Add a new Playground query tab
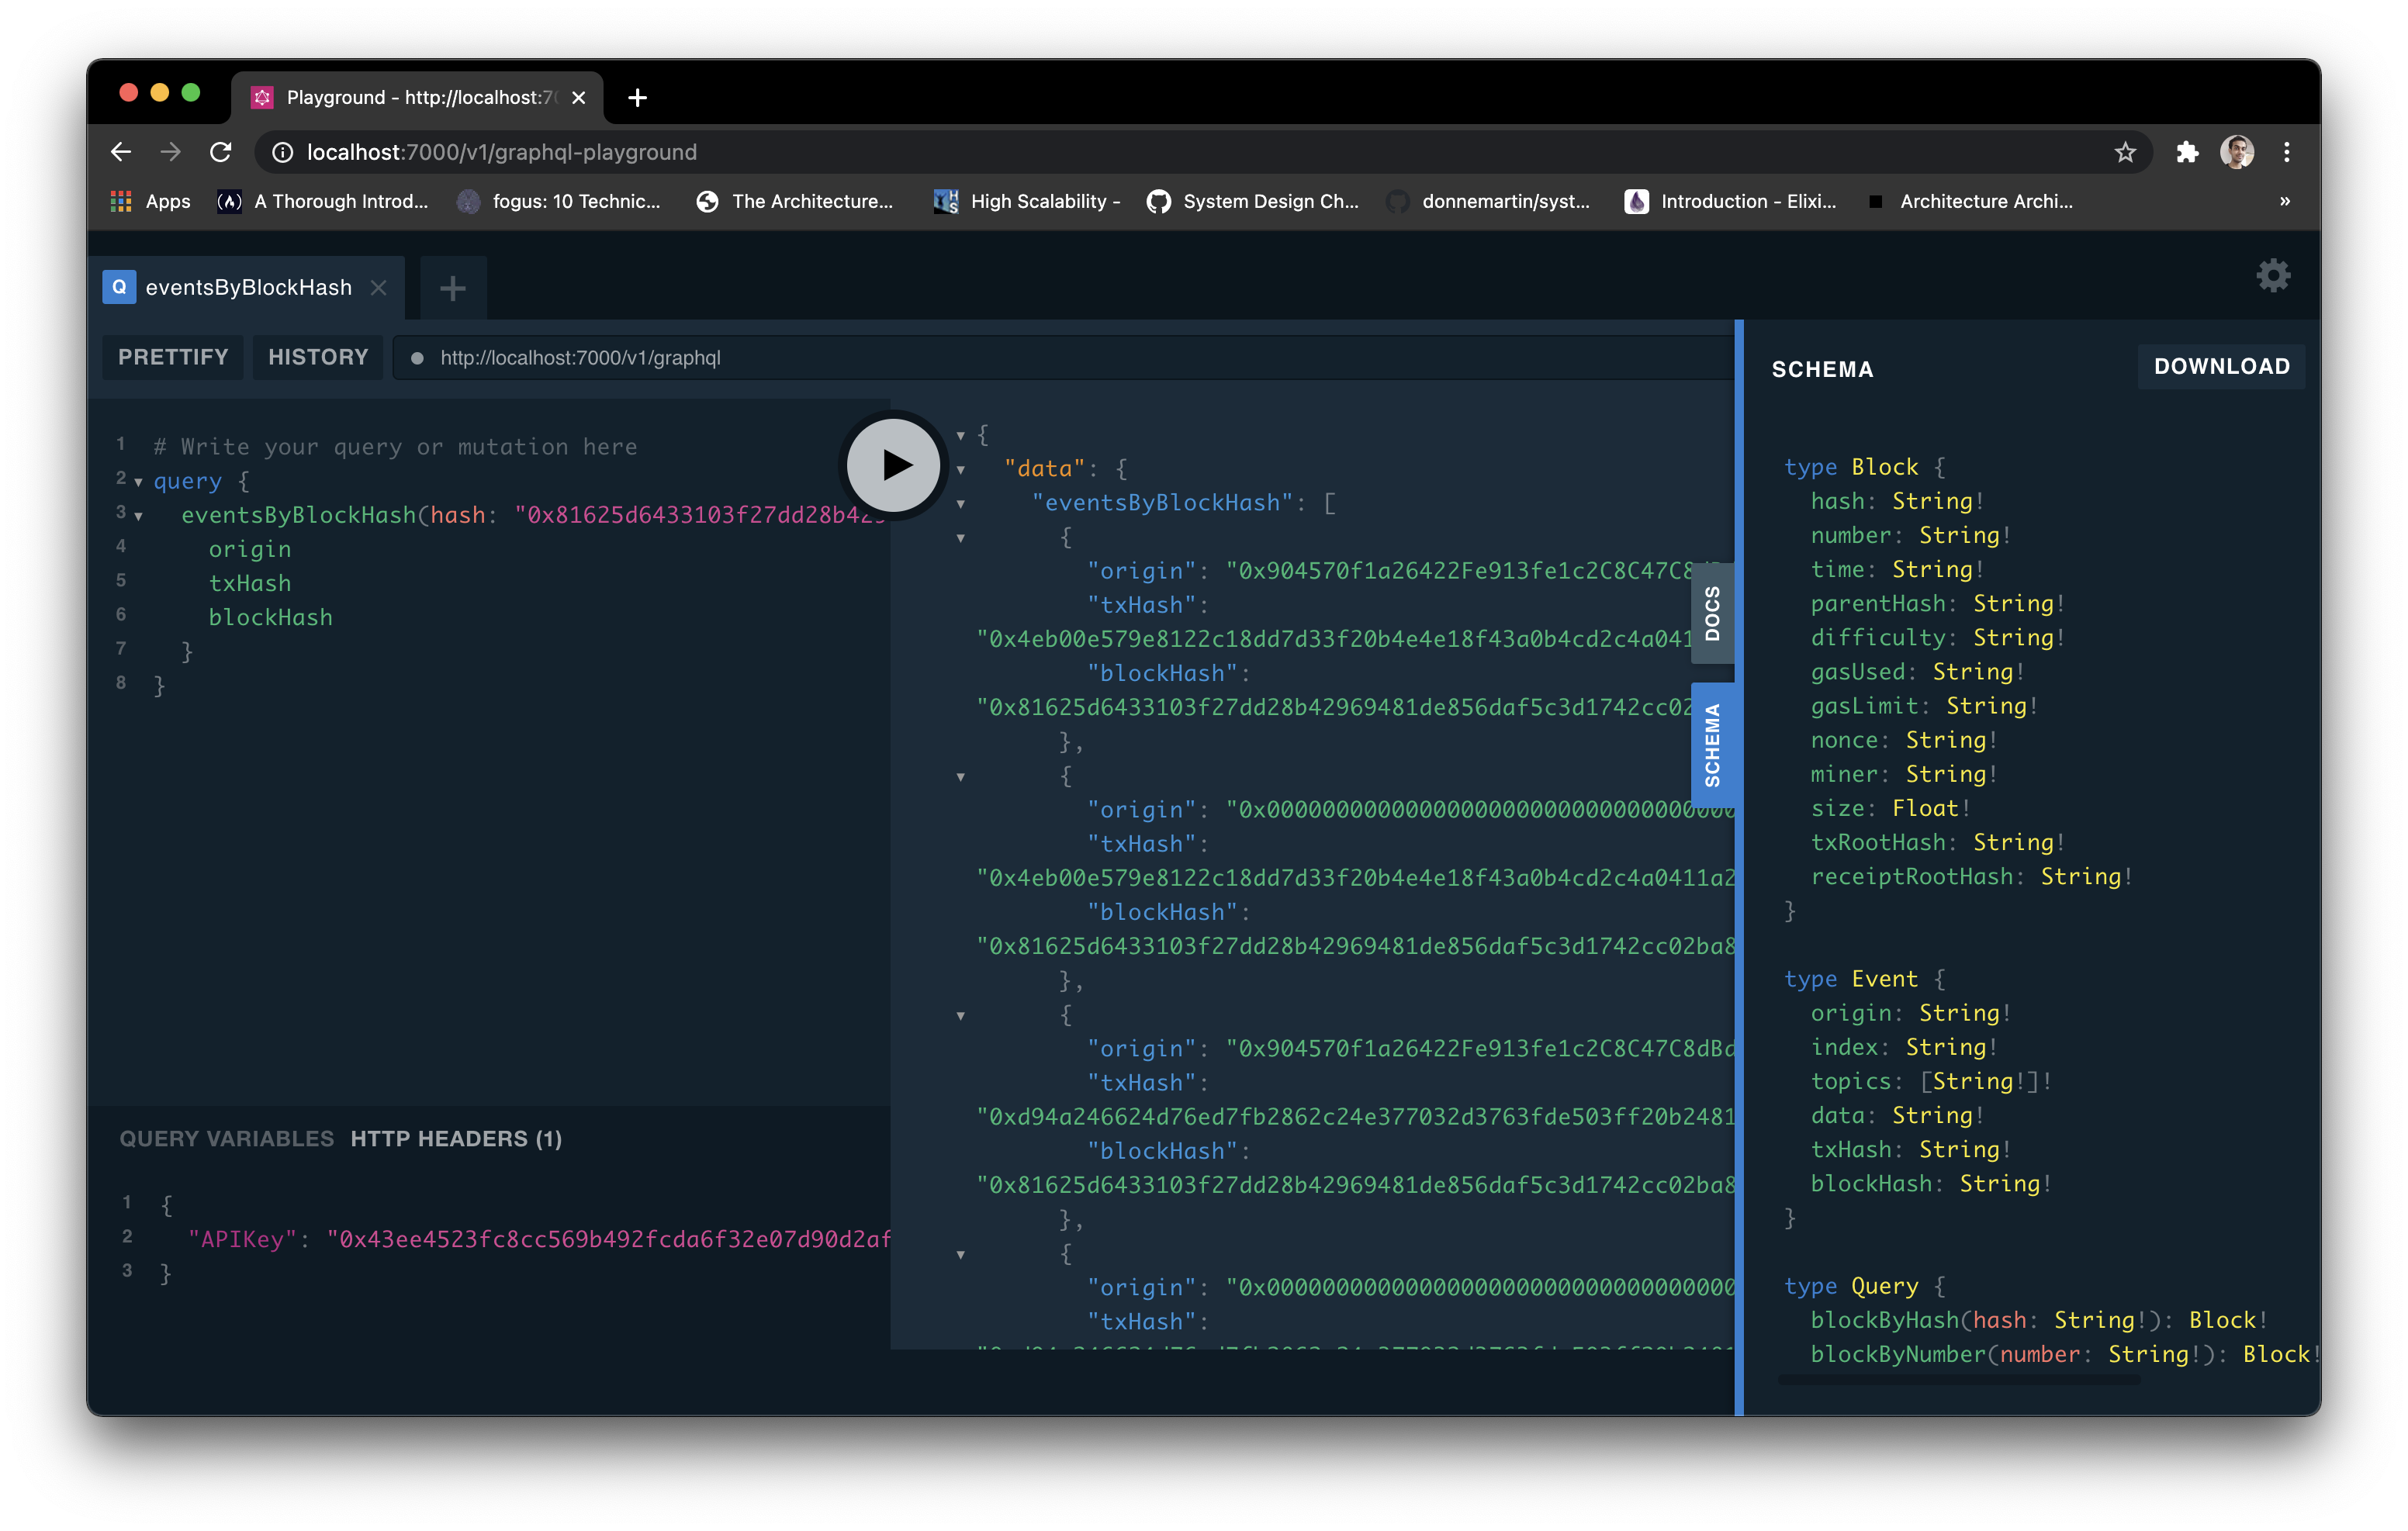Image resolution: width=2408 pixels, height=1531 pixels. click(453, 289)
